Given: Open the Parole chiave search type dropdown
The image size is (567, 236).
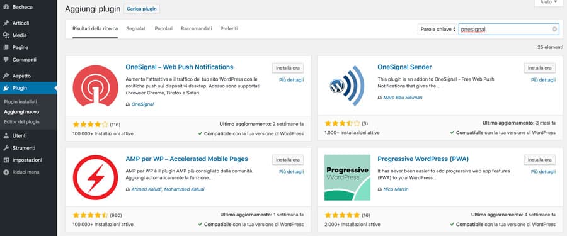Looking at the screenshot, I should [438, 30].
